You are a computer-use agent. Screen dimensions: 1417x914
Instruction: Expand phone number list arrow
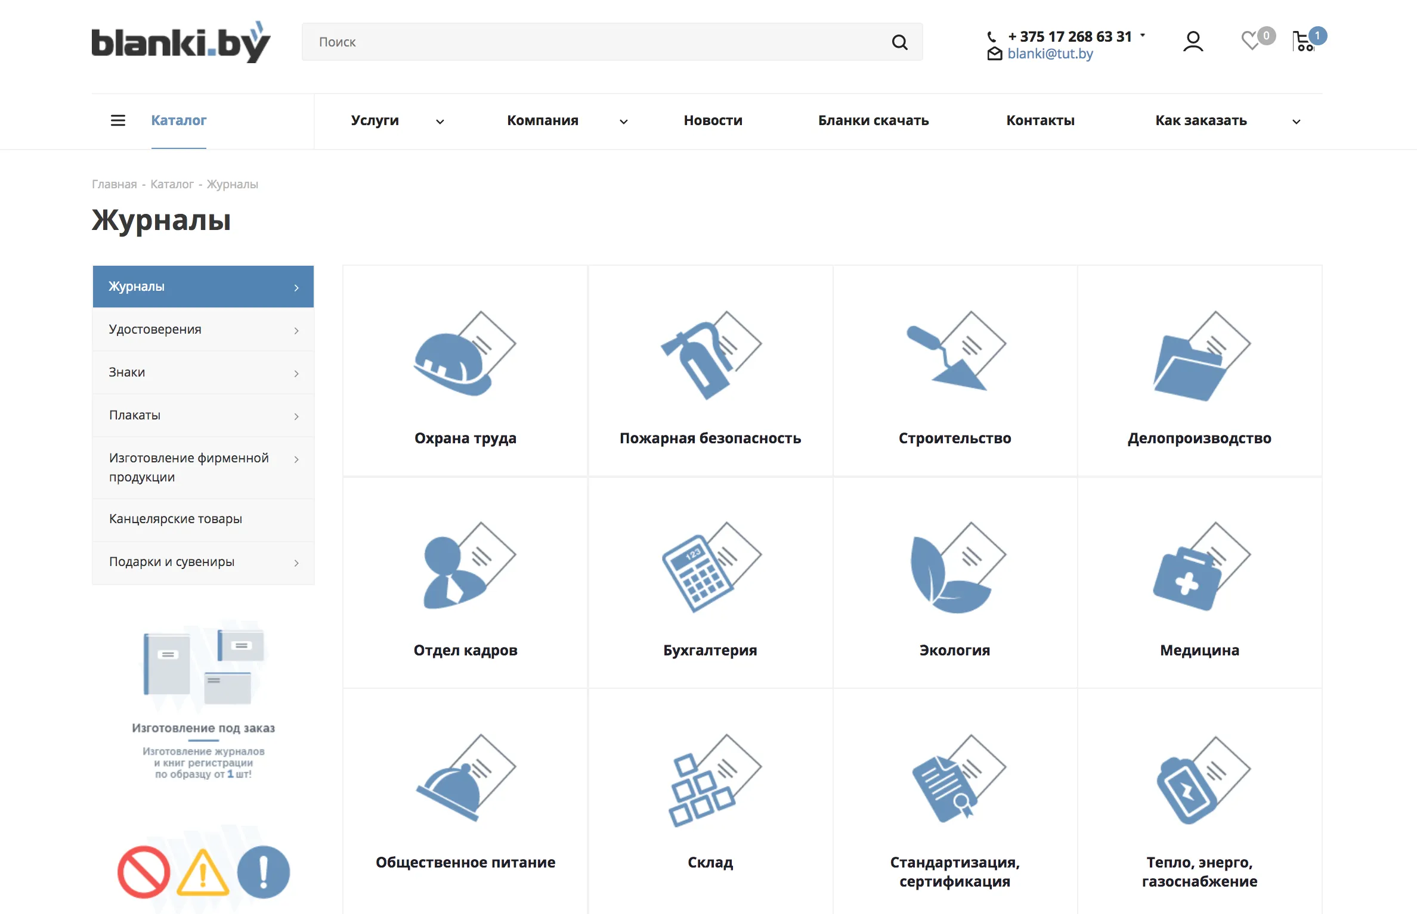coord(1143,36)
